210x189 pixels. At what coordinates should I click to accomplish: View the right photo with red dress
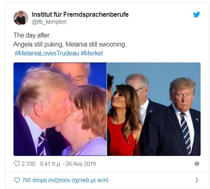(x=154, y=109)
